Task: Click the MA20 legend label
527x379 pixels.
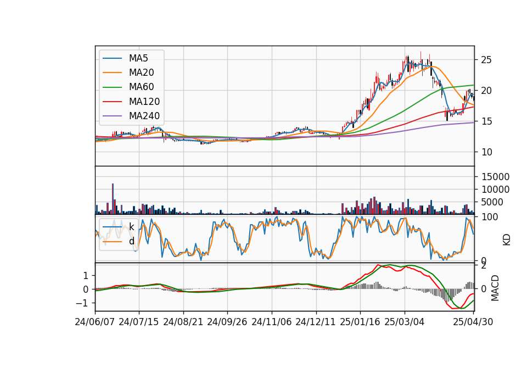Action: click(141, 73)
